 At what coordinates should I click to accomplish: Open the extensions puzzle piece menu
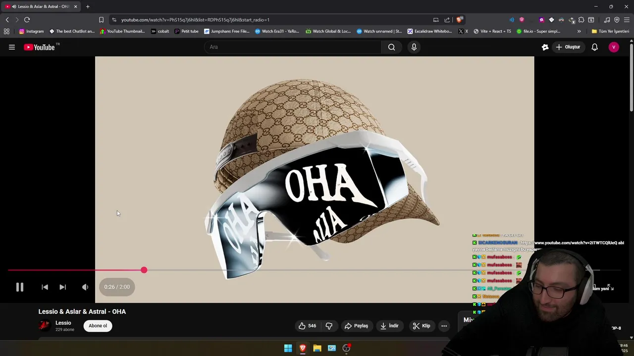[x=581, y=20]
